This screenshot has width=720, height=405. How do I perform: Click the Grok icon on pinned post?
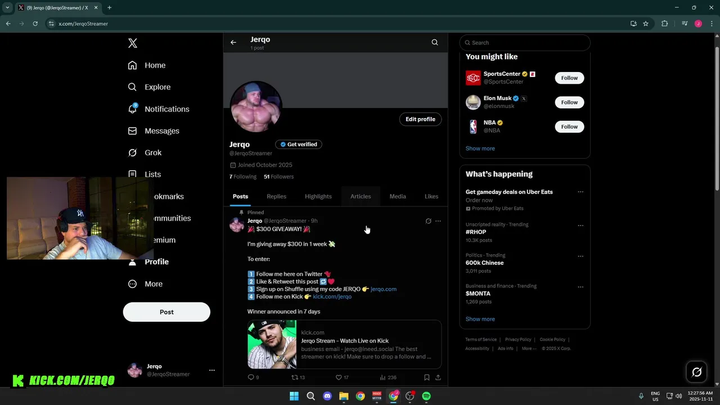[428, 221]
